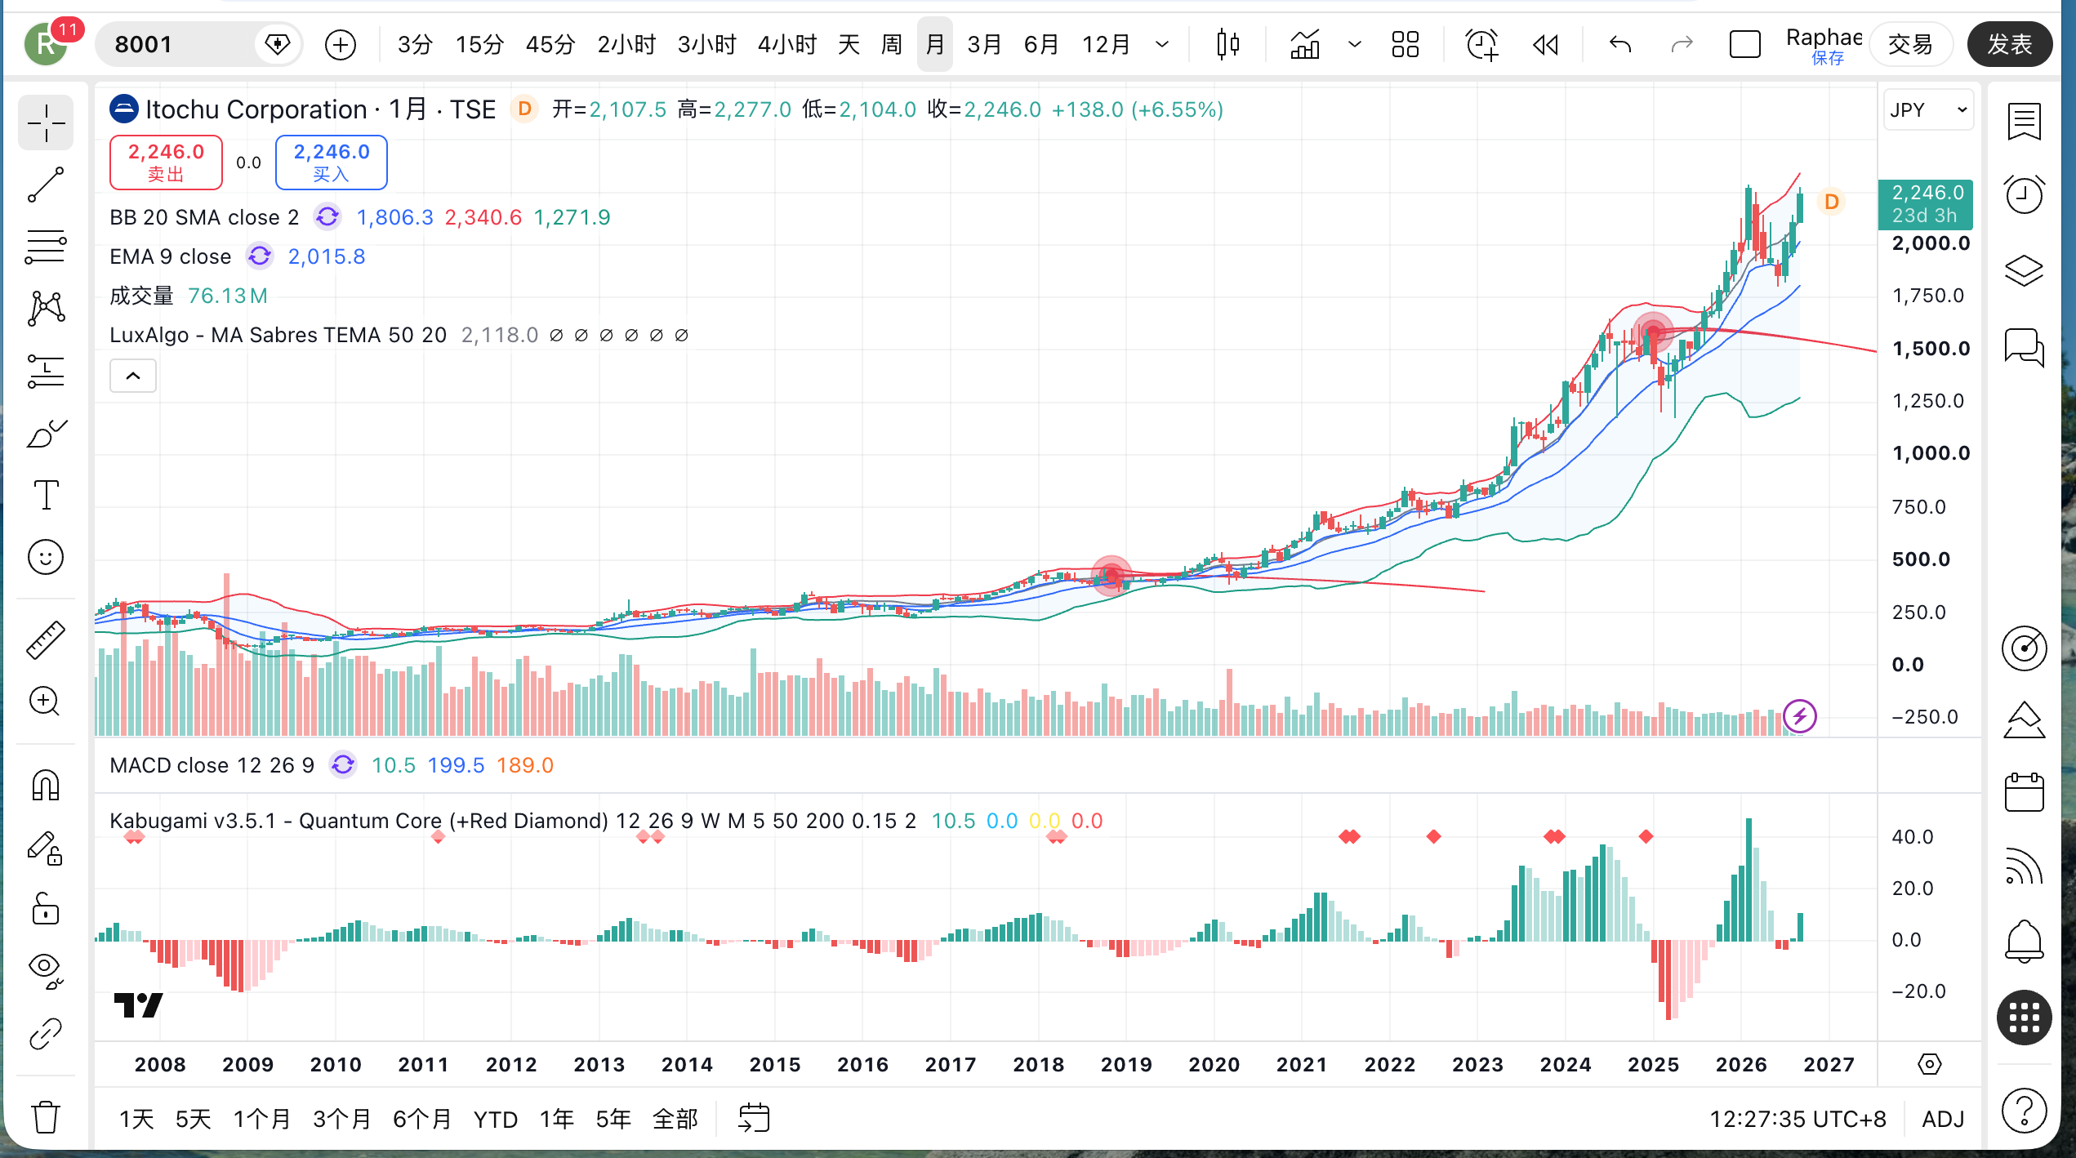Click the BB 20 SMA indicator label
Screen dimensions: 2076x1158
pos(204,217)
